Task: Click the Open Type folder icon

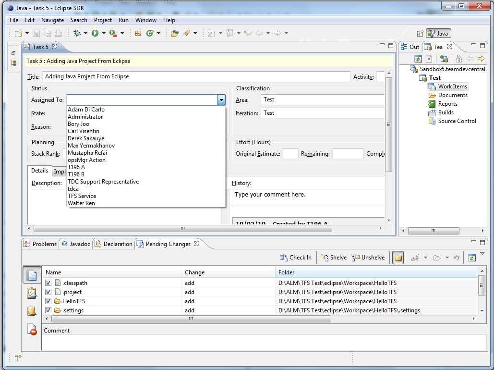Action: 174,33
